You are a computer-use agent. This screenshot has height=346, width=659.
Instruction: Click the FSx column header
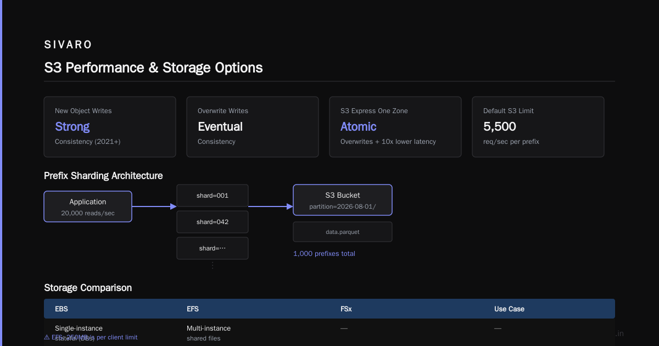coord(346,309)
